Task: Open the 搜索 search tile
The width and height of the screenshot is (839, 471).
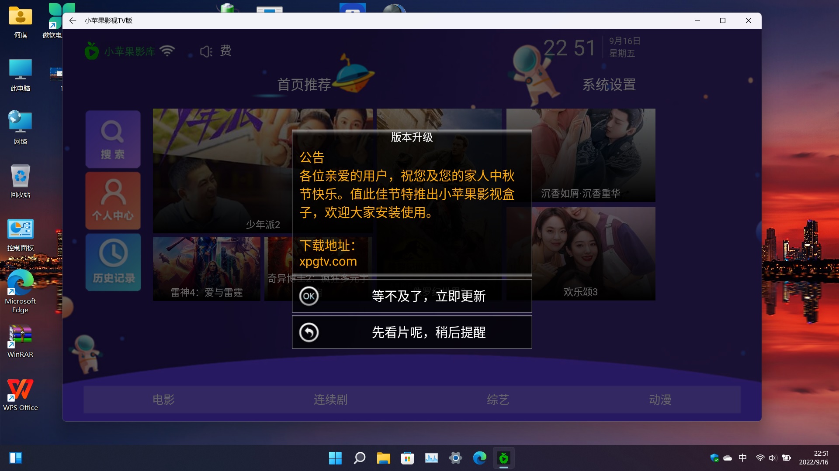Action: [x=113, y=139]
